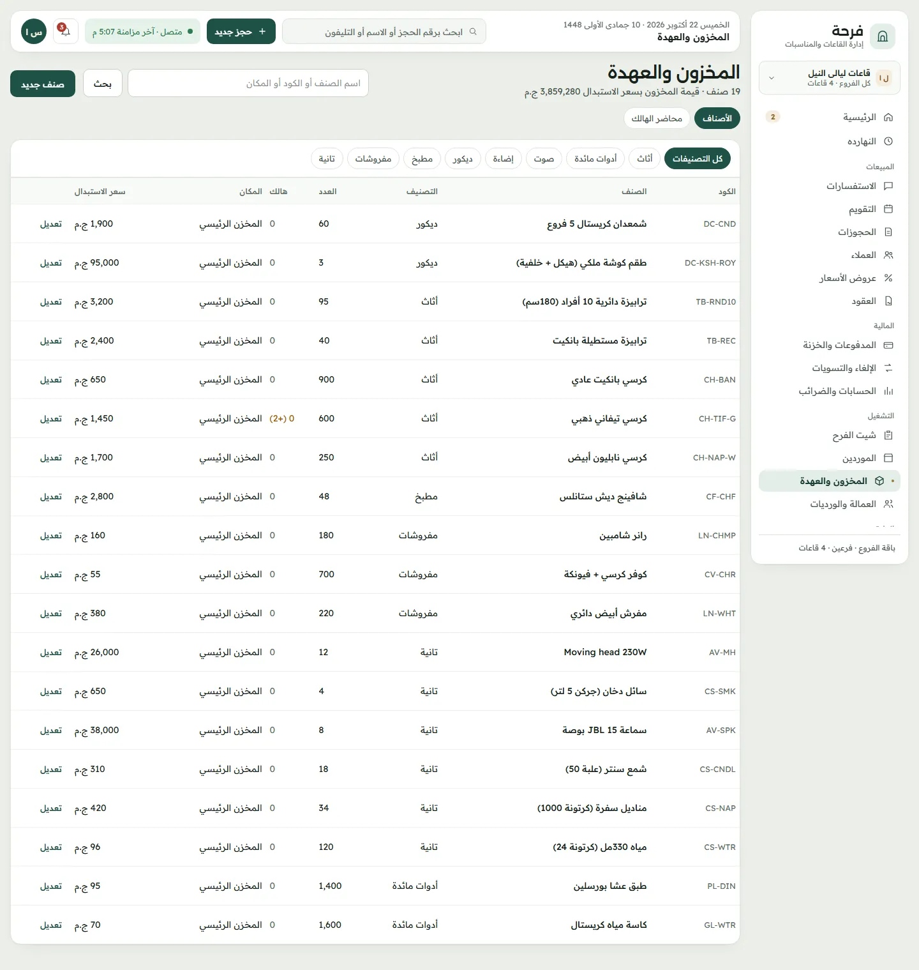Click the sync status متصل badge

[x=142, y=31]
